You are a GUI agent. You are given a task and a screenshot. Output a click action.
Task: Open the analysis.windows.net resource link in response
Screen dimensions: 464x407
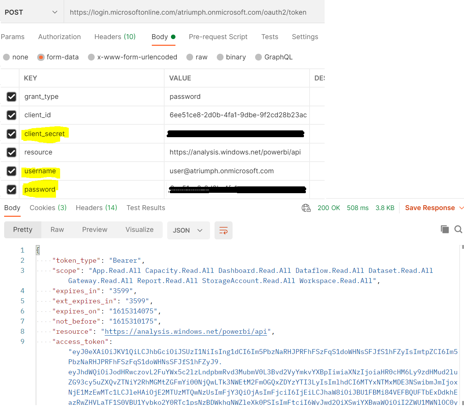click(186, 331)
